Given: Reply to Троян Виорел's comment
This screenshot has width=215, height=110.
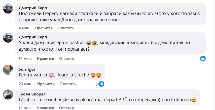Looking at the screenshot, I should coord(67,108).
